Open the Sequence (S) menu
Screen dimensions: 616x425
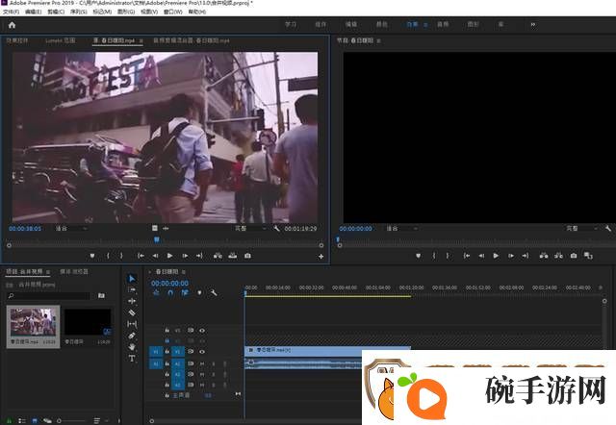(79, 12)
